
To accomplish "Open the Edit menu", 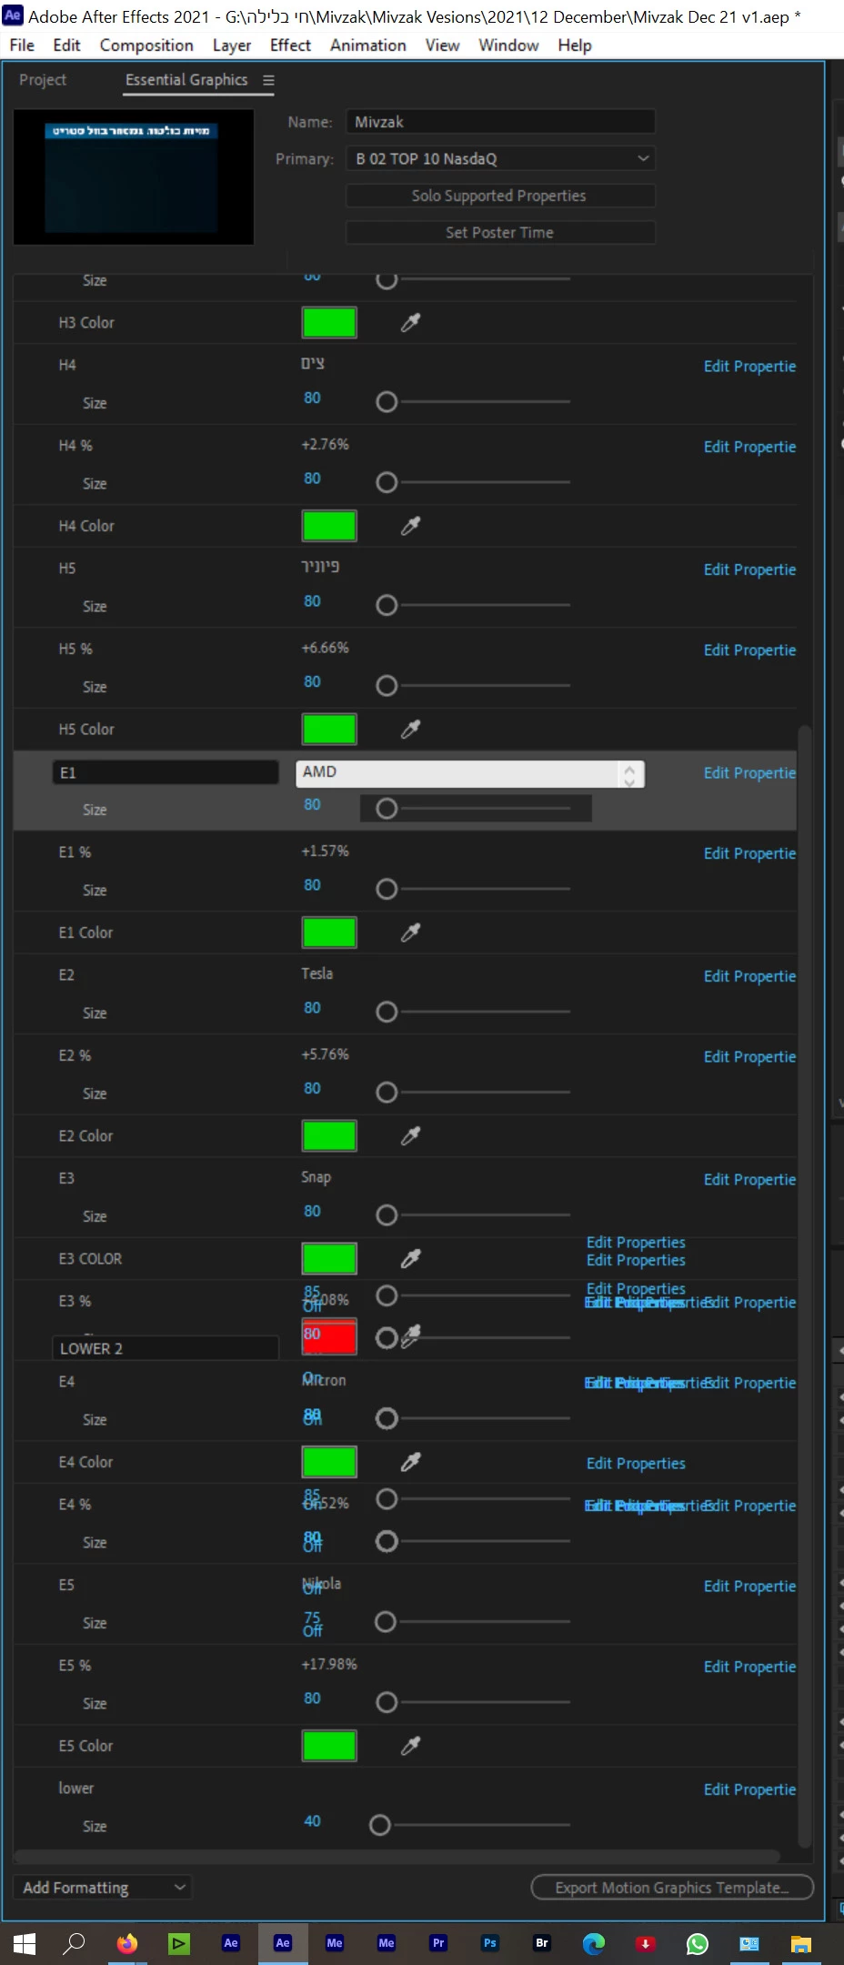I will (x=66, y=45).
